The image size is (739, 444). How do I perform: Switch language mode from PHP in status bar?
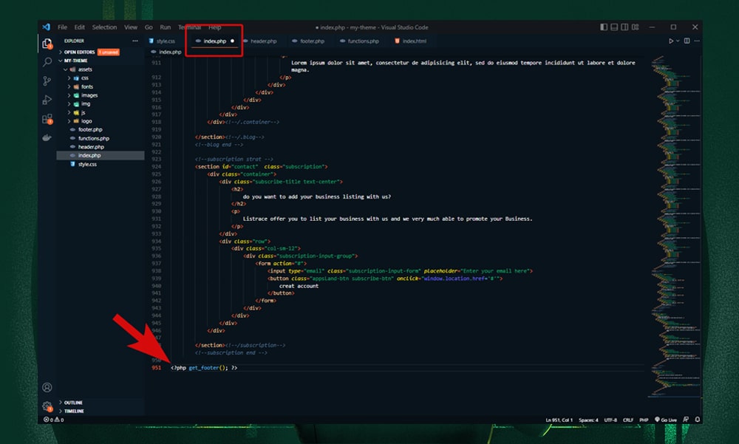pos(644,419)
